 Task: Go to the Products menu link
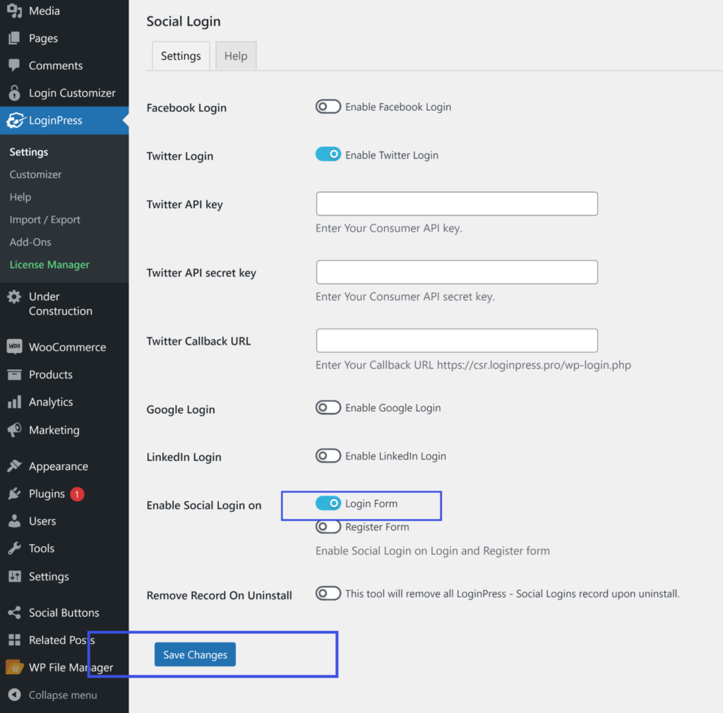click(51, 375)
